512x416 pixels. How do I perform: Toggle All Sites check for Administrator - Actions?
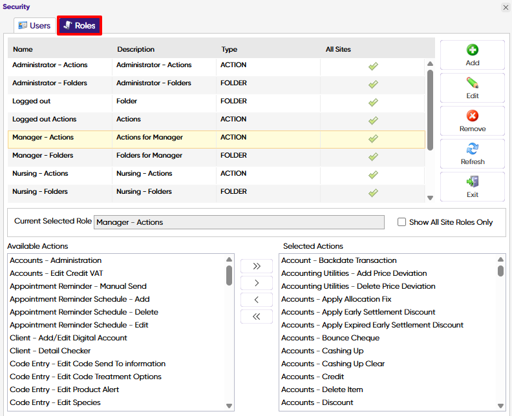pos(373,67)
